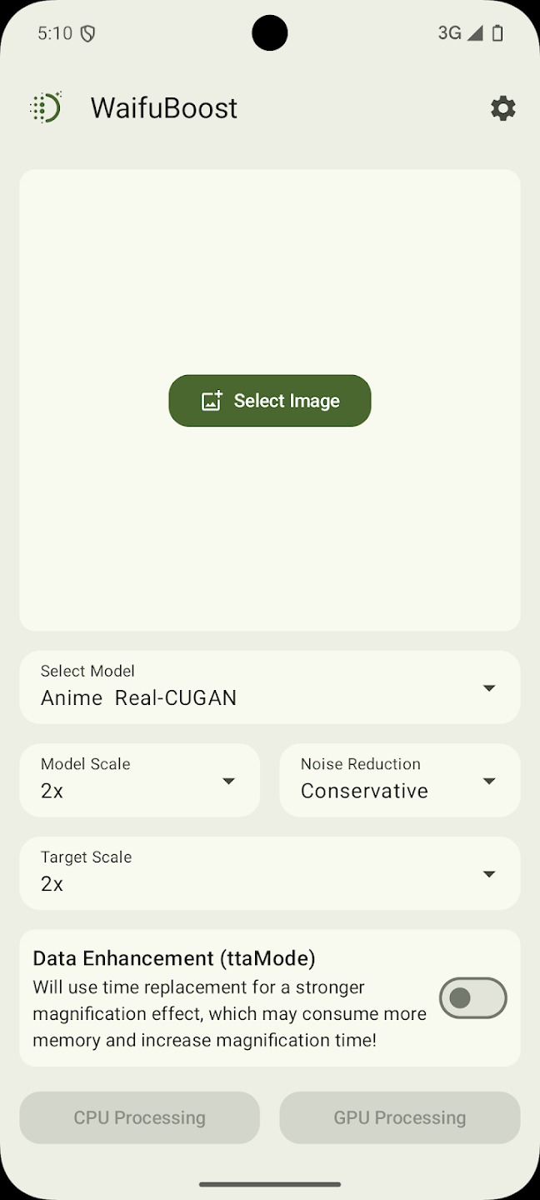Tap the WaifuBoost app title
540x1200 pixels.
164,107
